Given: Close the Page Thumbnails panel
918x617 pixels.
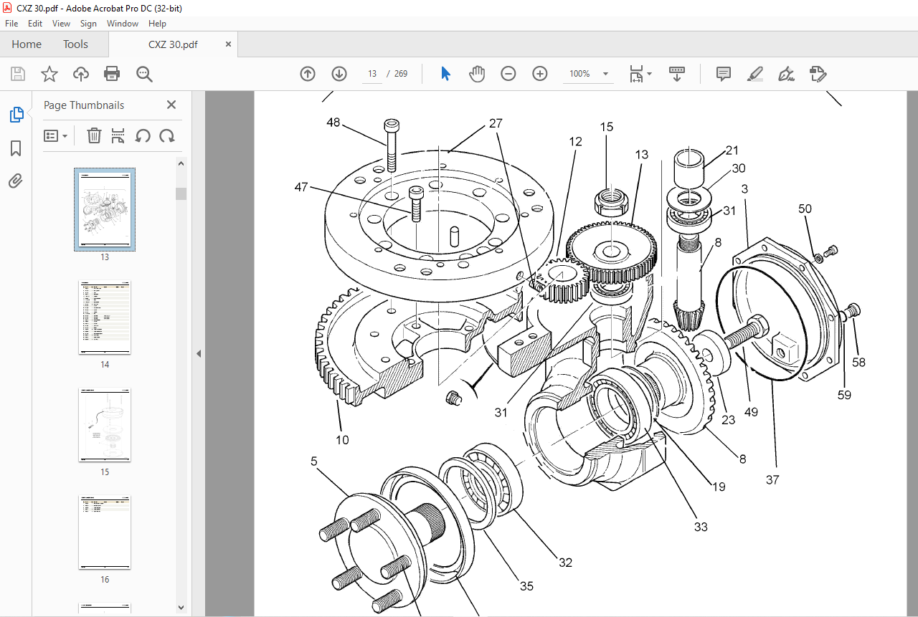Looking at the screenshot, I should [x=171, y=105].
